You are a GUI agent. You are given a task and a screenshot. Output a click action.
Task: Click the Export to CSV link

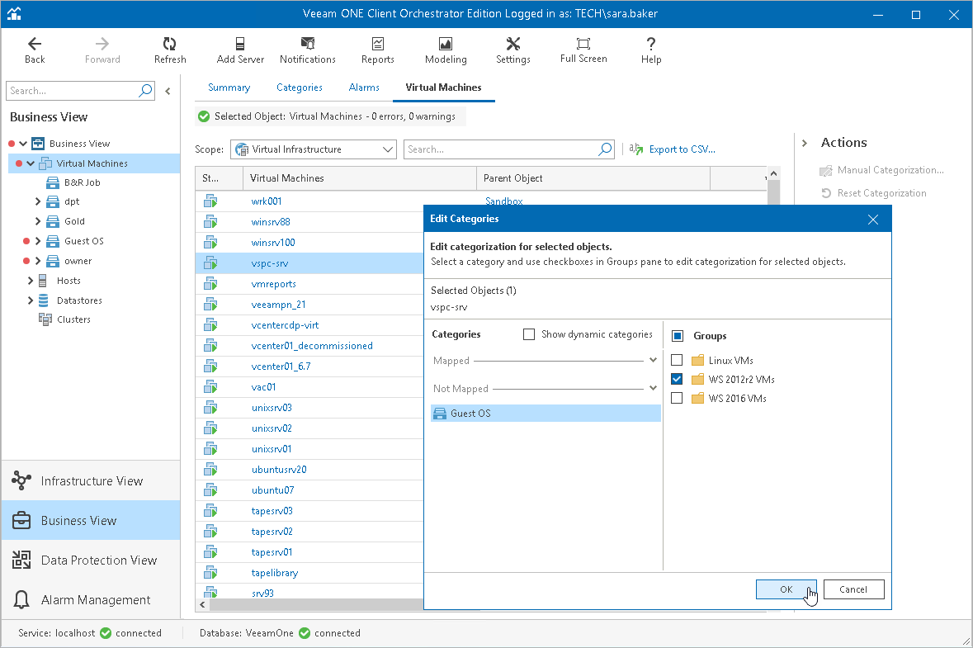pos(682,149)
